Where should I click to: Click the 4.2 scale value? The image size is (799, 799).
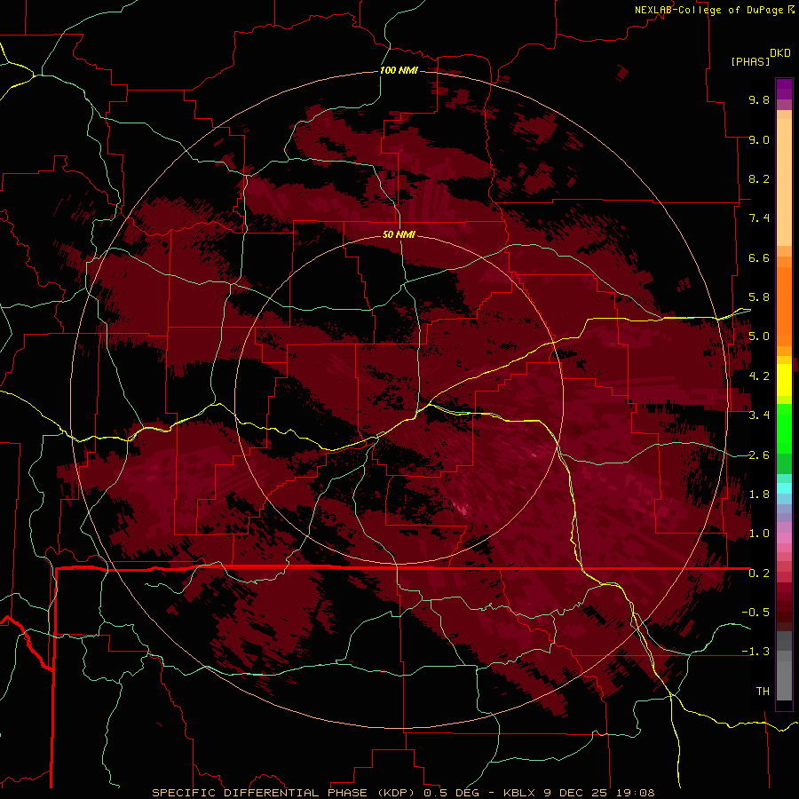click(759, 376)
